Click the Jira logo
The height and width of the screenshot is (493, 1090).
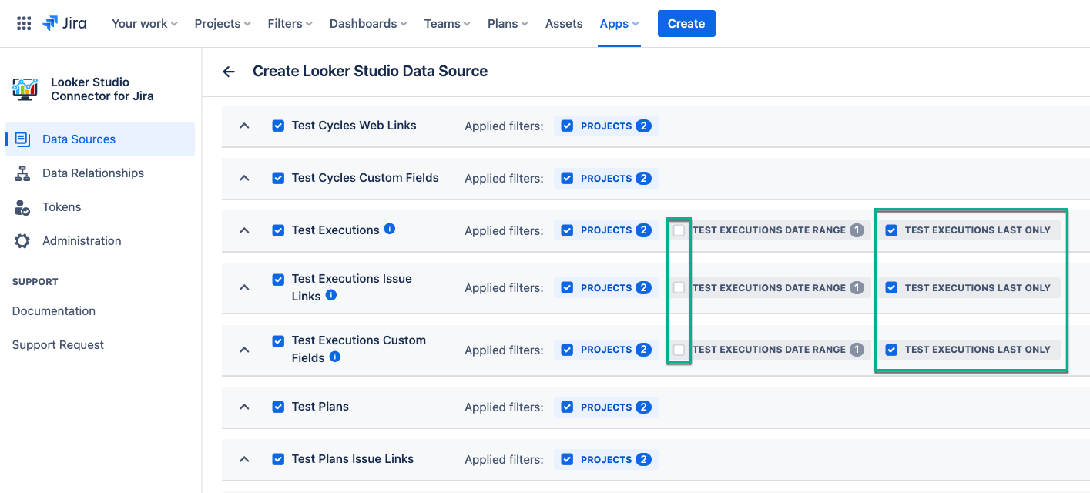click(65, 23)
